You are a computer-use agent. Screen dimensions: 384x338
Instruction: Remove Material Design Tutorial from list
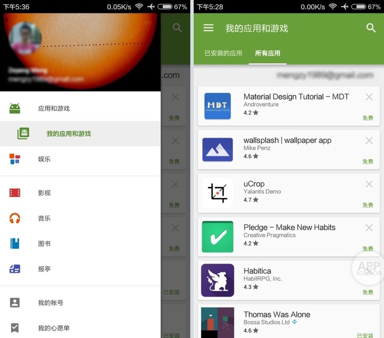click(369, 97)
